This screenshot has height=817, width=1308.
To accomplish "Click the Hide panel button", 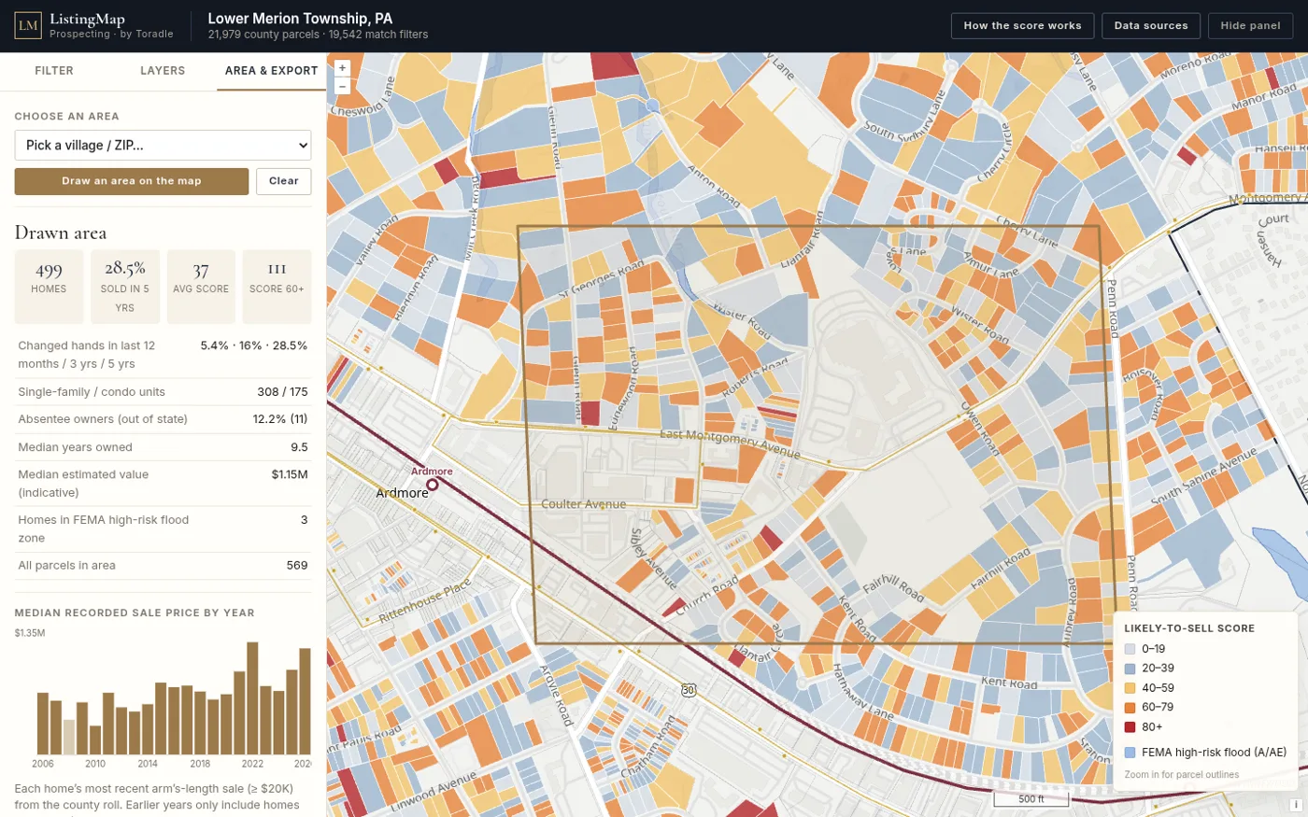I will click(1250, 26).
